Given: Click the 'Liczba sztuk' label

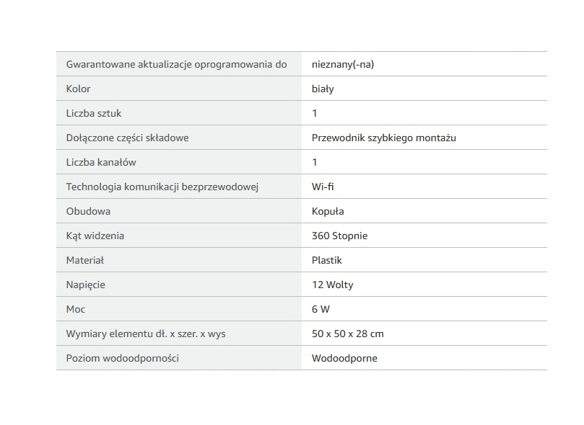Looking at the screenshot, I should pyautogui.click(x=94, y=113).
